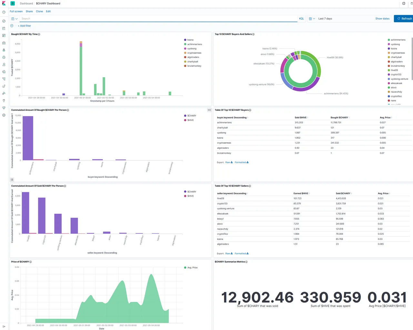Click the Refresh button
The width and height of the screenshot is (413, 330).
click(x=403, y=19)
